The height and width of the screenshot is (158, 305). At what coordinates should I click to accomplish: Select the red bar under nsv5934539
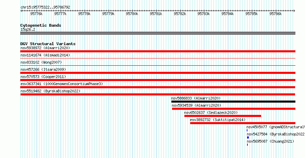234,109
